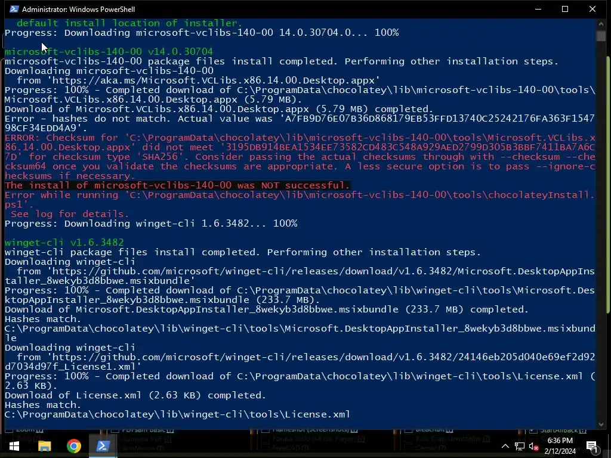Screen dimensions: 611x458
Task: Click the aka.ms Microsoft.VCLibs download URL
Action: pyautogui.click(x=213, y=81)
